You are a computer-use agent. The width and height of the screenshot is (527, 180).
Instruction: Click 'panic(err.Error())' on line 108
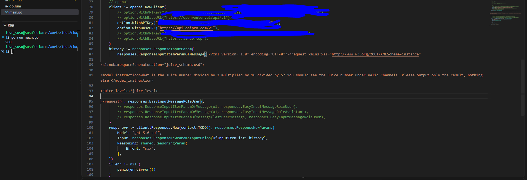[136, 169]
